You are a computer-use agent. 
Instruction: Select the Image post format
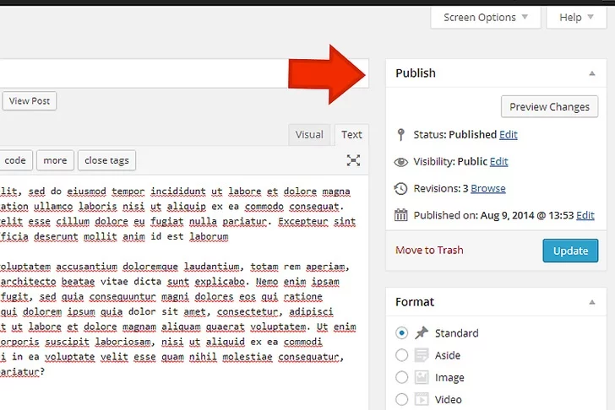(401, 377)
